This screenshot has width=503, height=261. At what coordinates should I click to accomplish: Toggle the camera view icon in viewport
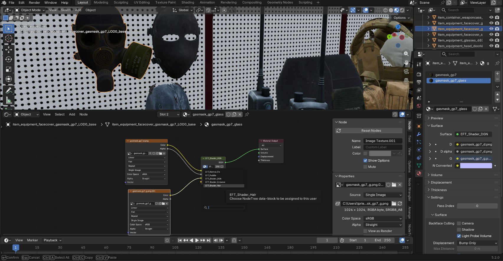[406, 71]
